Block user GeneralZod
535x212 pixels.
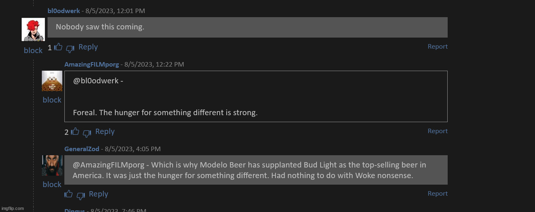tap(52, 185)
